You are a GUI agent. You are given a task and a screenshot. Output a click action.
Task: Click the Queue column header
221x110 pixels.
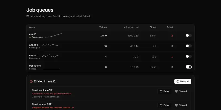[x=32, y=27]
